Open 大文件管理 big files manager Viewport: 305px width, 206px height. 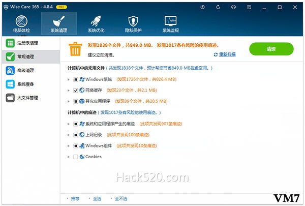30,98
